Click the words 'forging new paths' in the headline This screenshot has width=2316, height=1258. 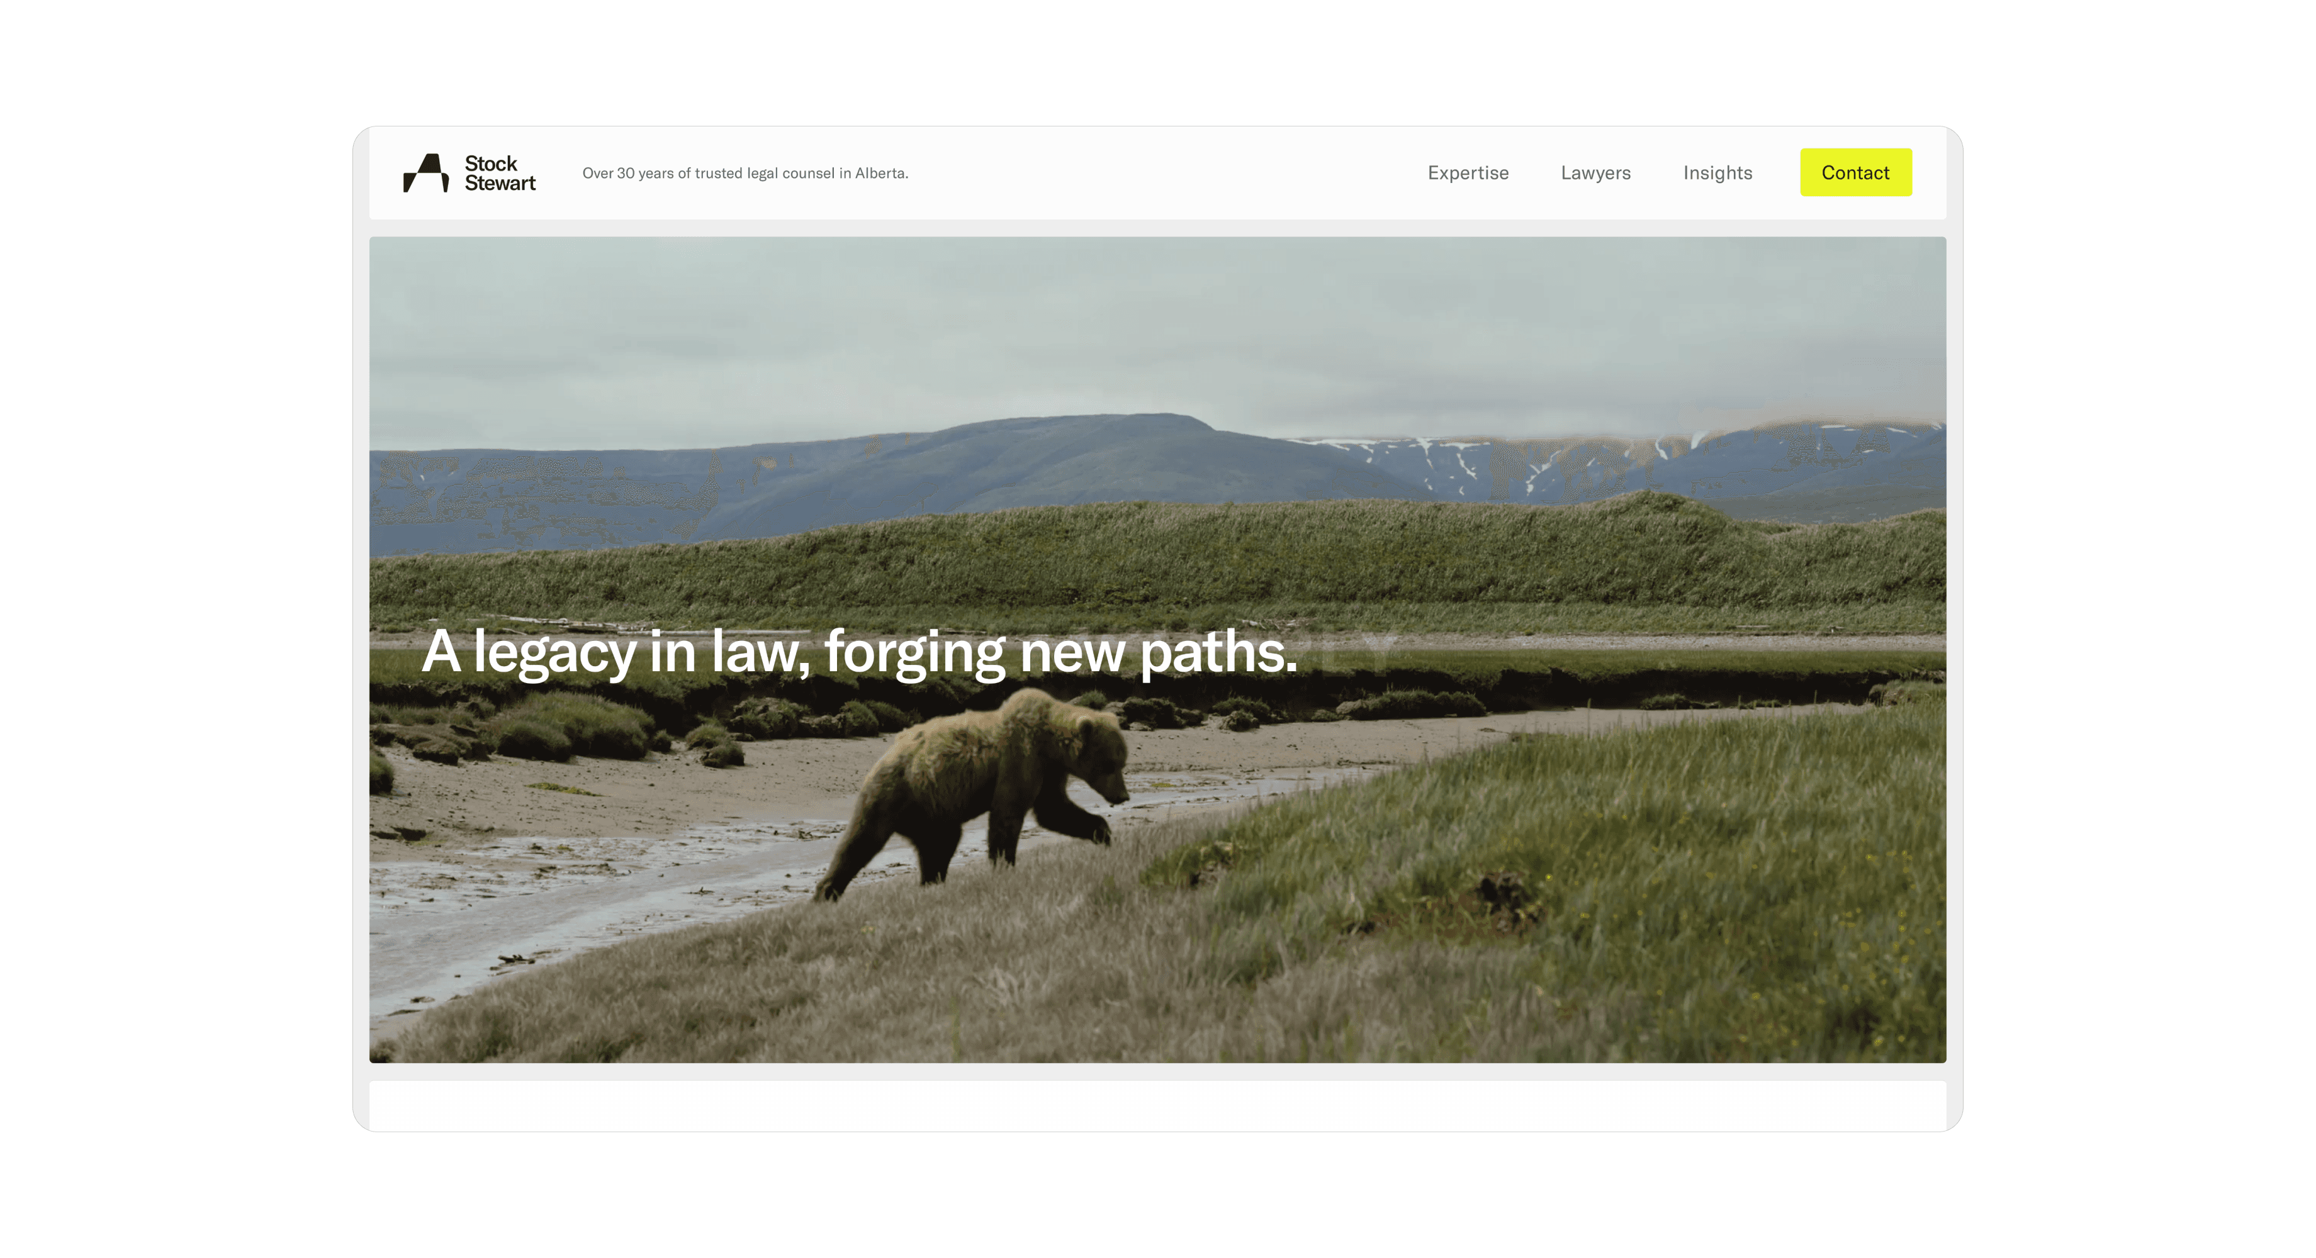[1061, 652]
